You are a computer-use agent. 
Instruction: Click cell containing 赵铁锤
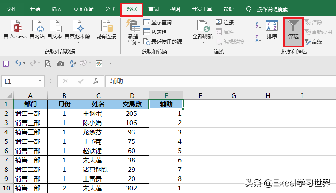point(98,151)
